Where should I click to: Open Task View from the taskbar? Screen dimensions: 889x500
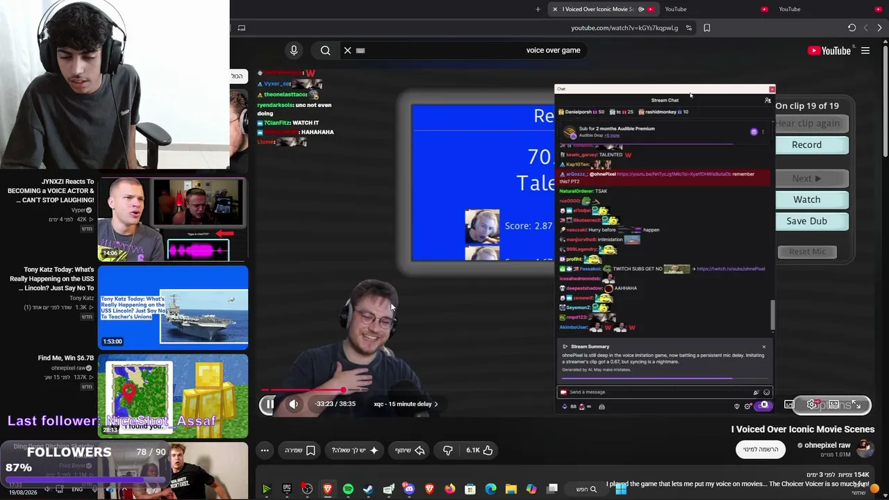[x=552, y=489]
